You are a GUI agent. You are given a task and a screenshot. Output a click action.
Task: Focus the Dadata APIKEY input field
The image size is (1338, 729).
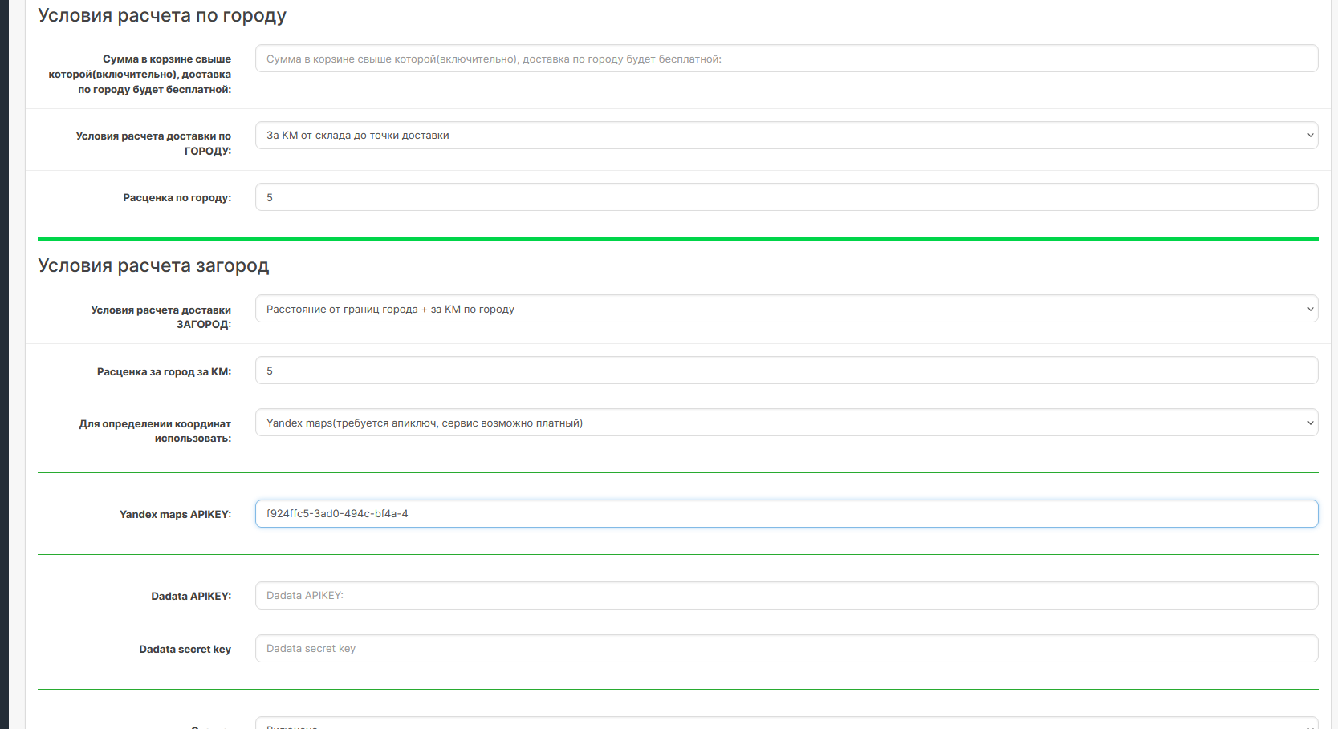[786, 596]
